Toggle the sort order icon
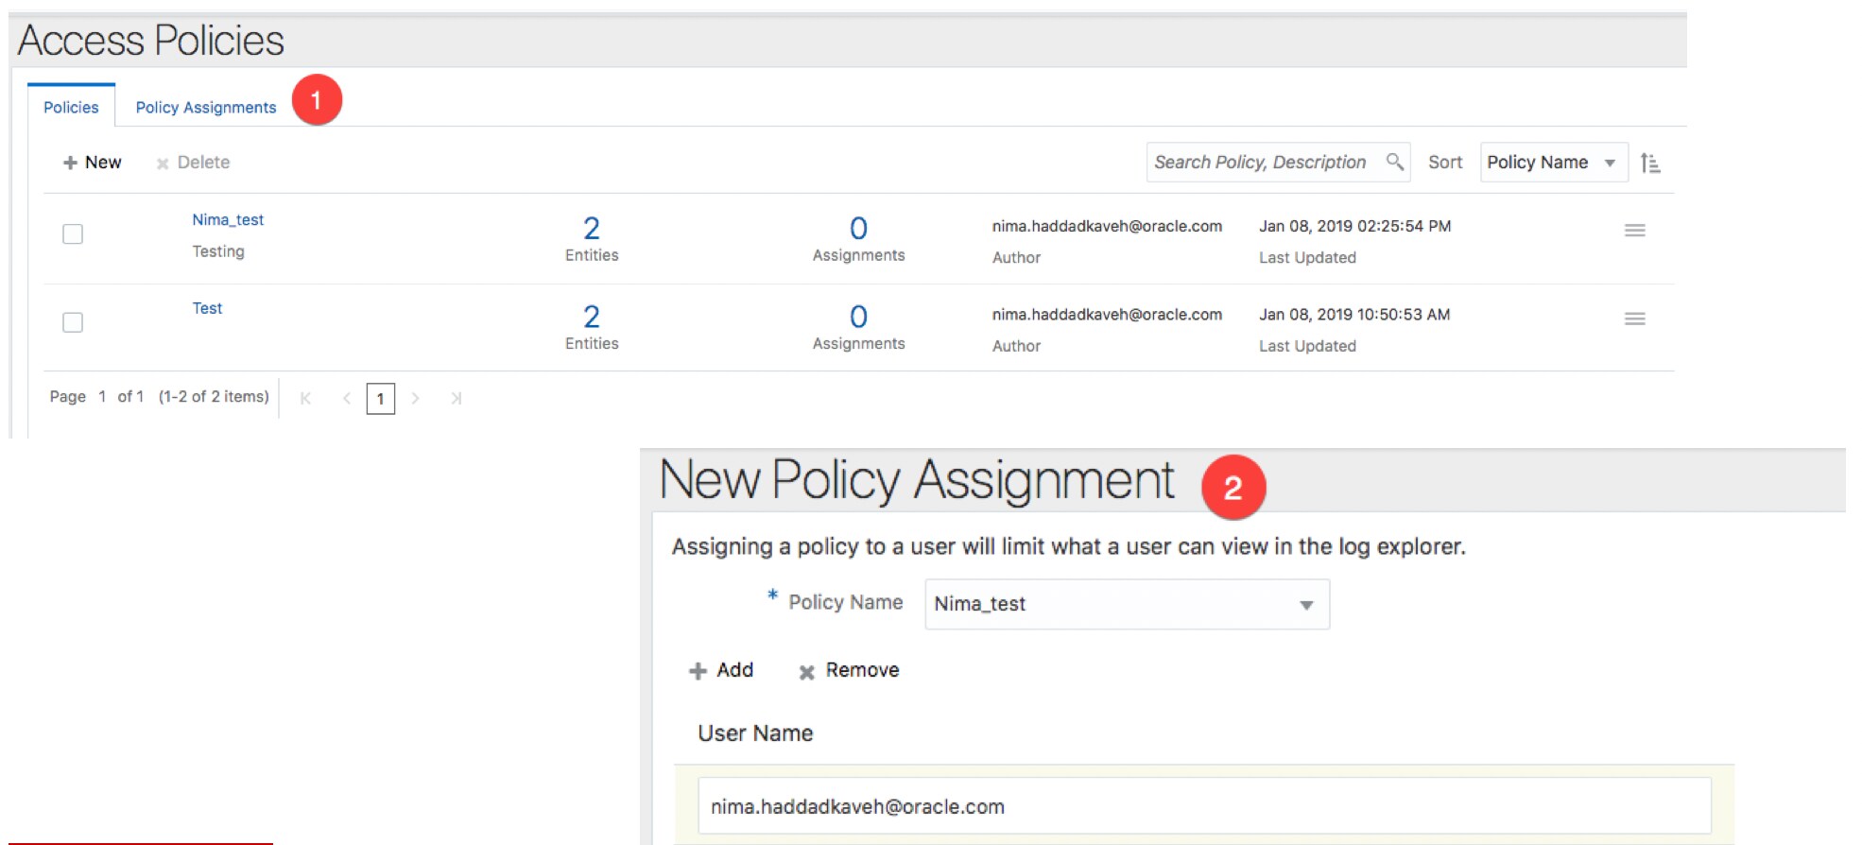 tap(1650, 163)
